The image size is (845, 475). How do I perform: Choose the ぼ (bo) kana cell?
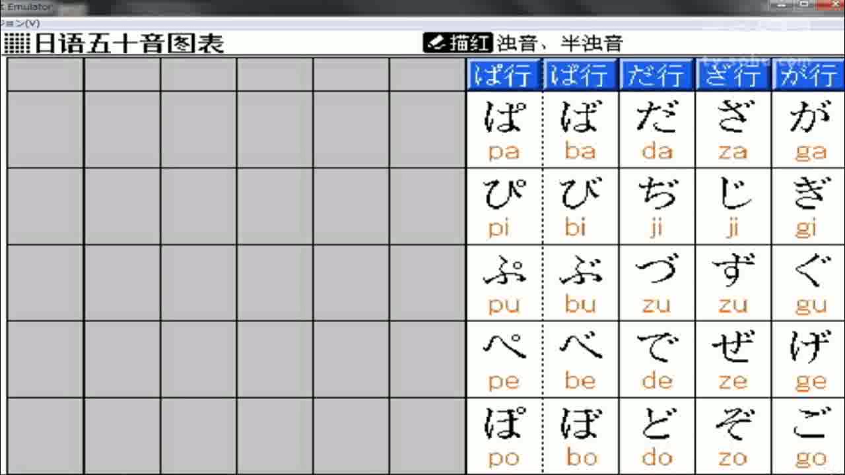(x=581, y=436)
